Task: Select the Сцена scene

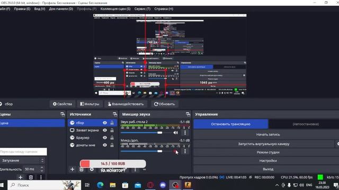Action: [32, 123]
